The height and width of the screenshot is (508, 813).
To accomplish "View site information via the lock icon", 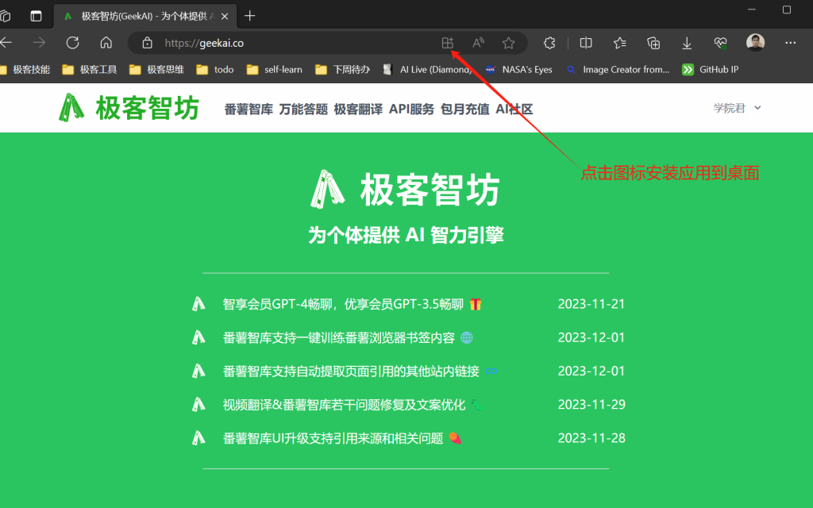I will click(147, 43).
